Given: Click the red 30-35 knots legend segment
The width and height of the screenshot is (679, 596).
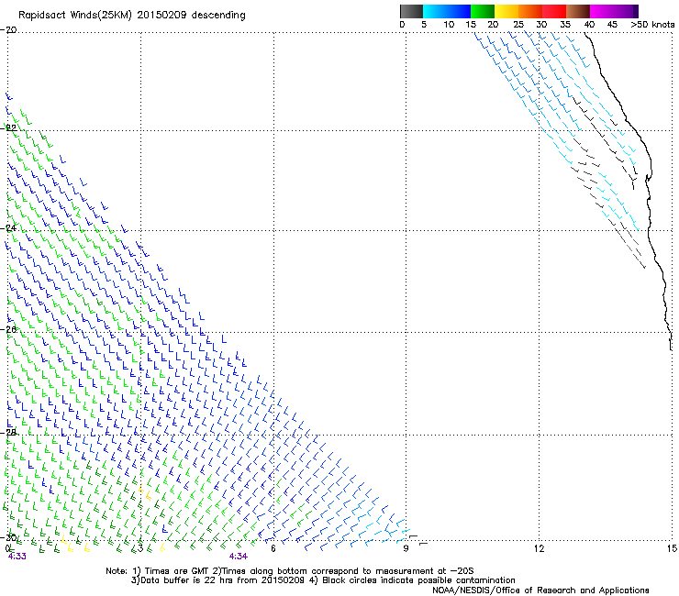Looking at the screenshot, I should (554, 11).
